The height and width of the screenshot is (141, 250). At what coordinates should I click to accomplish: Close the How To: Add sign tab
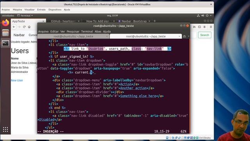tap(114, 21)
